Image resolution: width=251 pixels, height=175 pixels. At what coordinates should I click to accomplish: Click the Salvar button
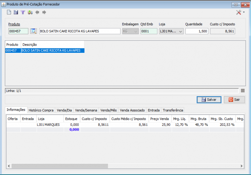[209, 100]
